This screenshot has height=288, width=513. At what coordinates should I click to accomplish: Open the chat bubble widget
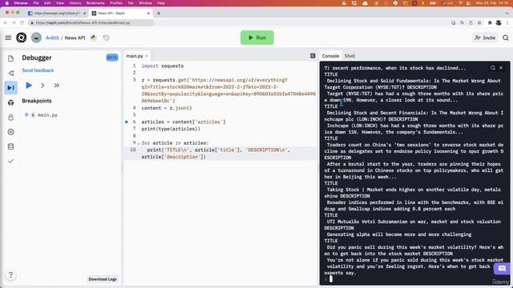(x=502, y=269)
